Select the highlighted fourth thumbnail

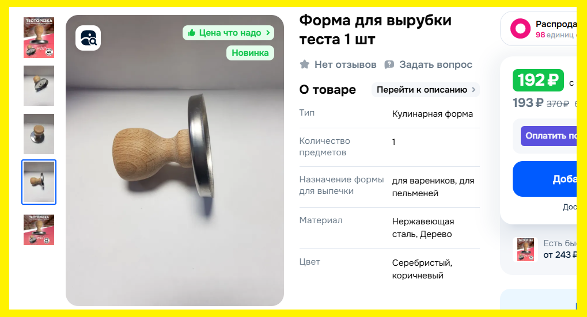coord(39,182)
